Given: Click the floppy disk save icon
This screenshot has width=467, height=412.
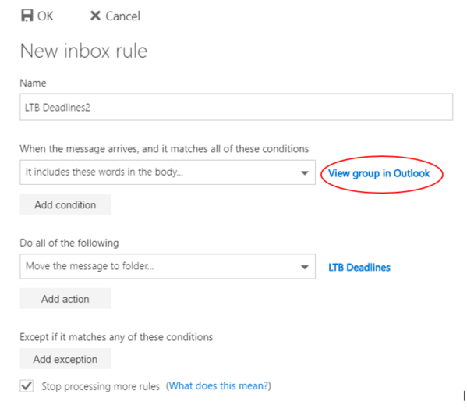Looking at the screenshot, I should [27, 16].
